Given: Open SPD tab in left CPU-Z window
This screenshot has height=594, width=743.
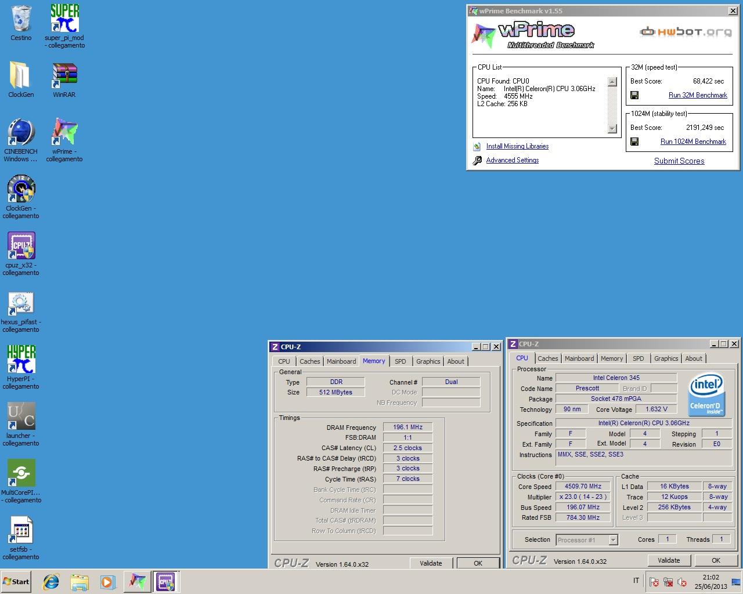Looking at the screenshot, I should pos(401,361).
